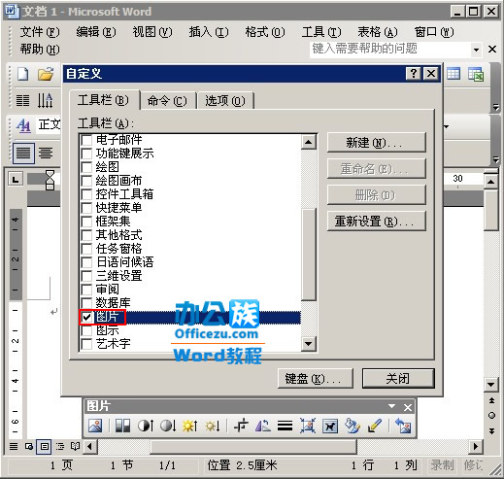Check the 艺术字 toolbar checkbox
This screenshot has width=504, height=479.
coord(86,344)
